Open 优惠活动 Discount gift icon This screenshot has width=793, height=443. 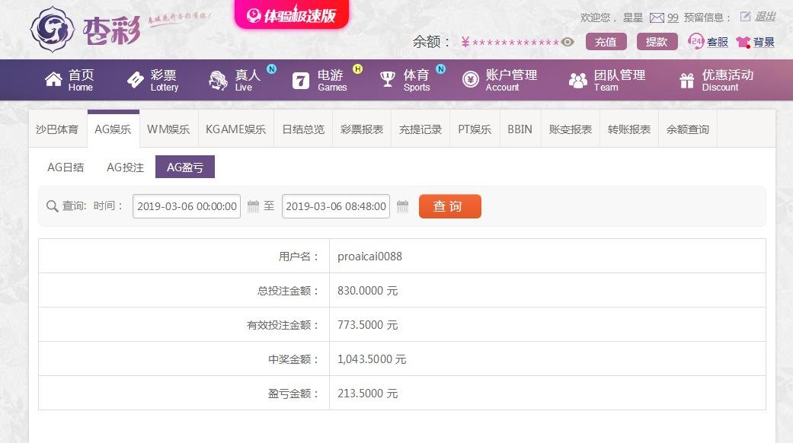click(x=687, y=81)
